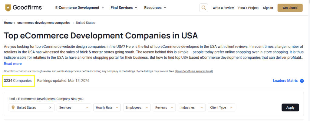Open the Reviews filter dropdown
This screenshot has height=121, width=310.
pyautogui.click(x=164, y=107)
